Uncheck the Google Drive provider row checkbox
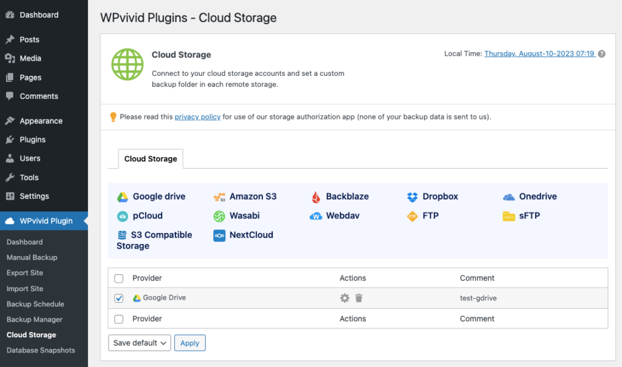Image resolution: width=622 pixels, height=367 pixels. click(x=118, y=298)
